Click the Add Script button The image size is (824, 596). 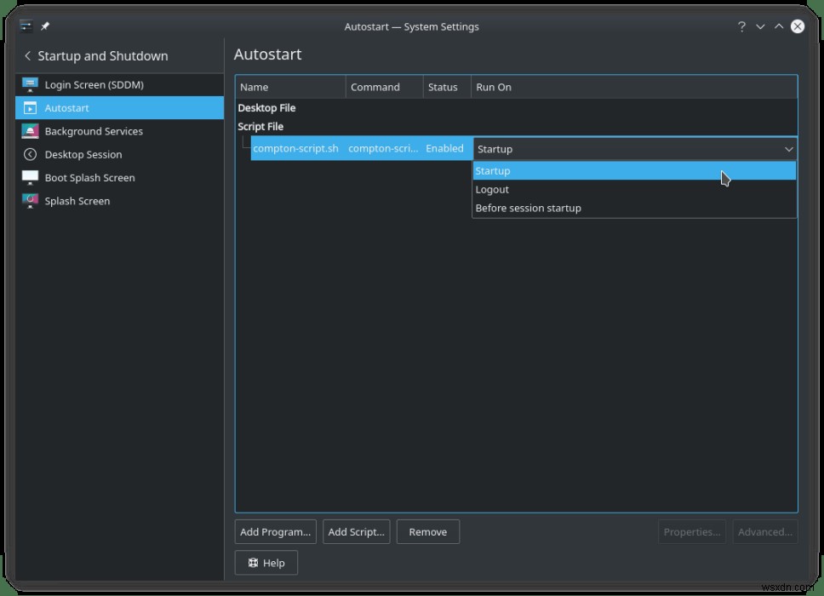[356, 531]
